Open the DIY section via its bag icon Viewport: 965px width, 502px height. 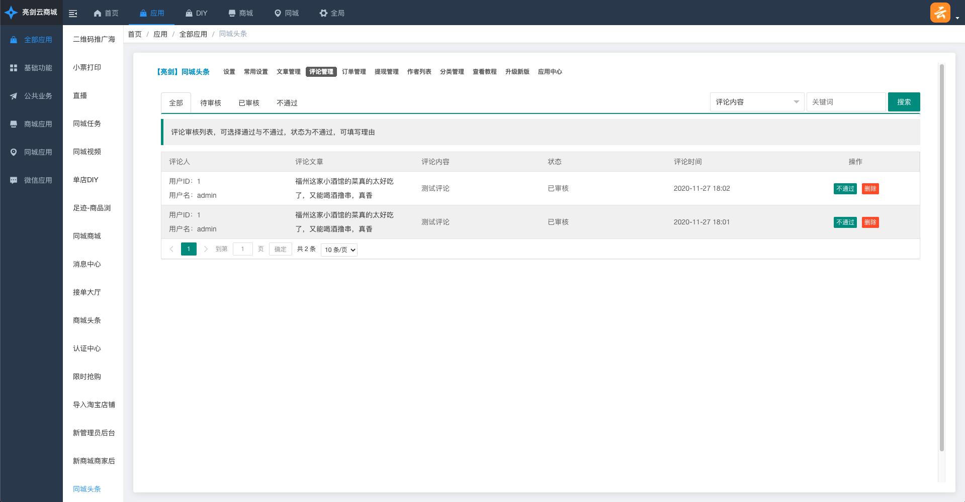[x=189, y=14]
